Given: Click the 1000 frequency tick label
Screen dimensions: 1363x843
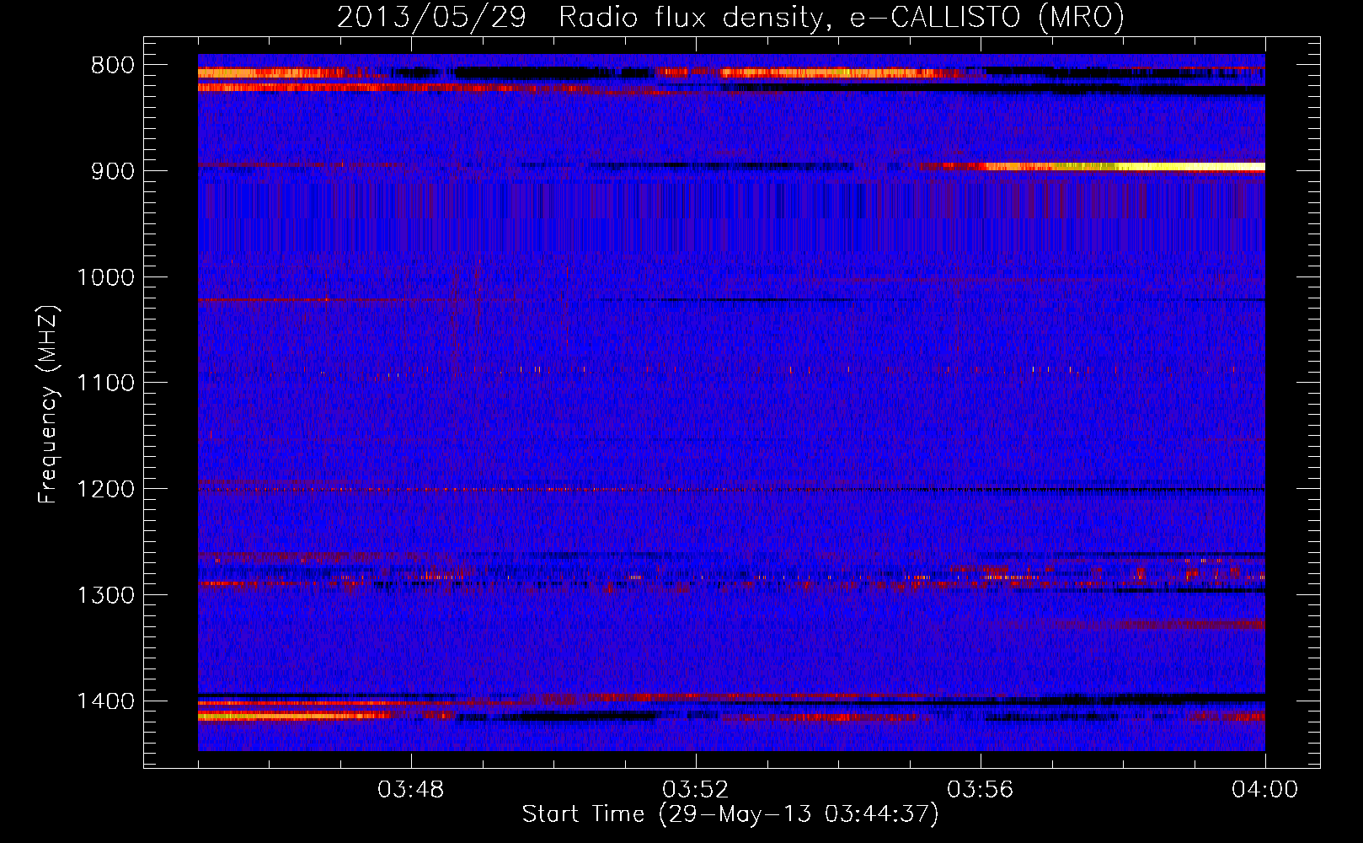Looking at the screenshot, I should tap(105, 277).
